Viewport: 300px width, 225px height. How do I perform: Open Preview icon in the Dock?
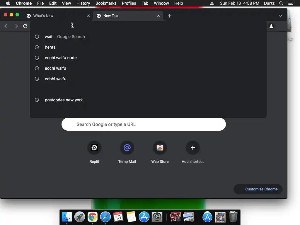188,217
